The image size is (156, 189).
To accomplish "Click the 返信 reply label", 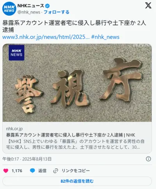I will [x=42, y=171].
